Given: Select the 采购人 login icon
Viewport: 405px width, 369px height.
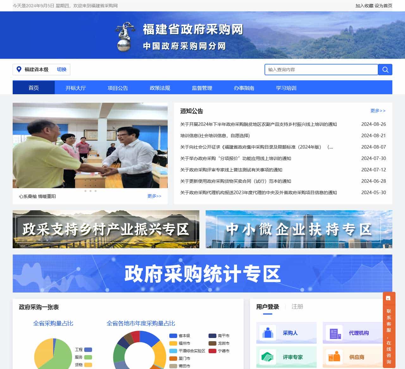Looking at the screenshot, I should [268, 333].
